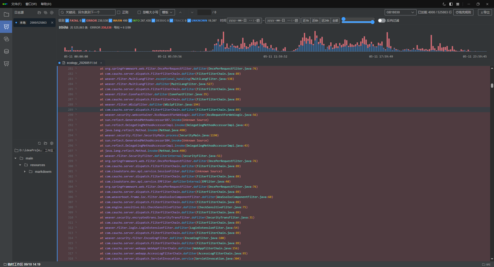Collapse the resources folder
494x267 pixels.
[20, 165]
